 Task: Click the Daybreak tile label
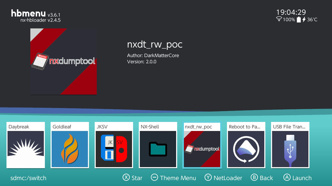tap(19, 127)
